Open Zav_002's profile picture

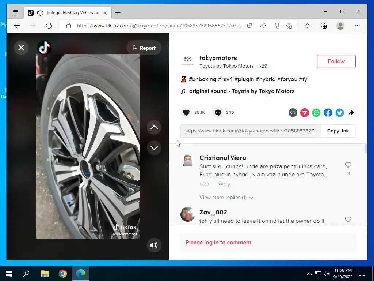188,214
